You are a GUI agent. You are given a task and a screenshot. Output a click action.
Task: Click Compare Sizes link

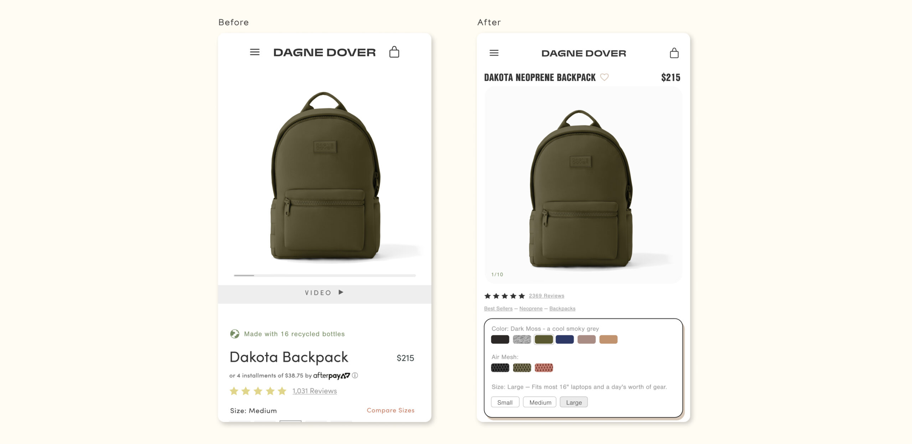[390, 410]
